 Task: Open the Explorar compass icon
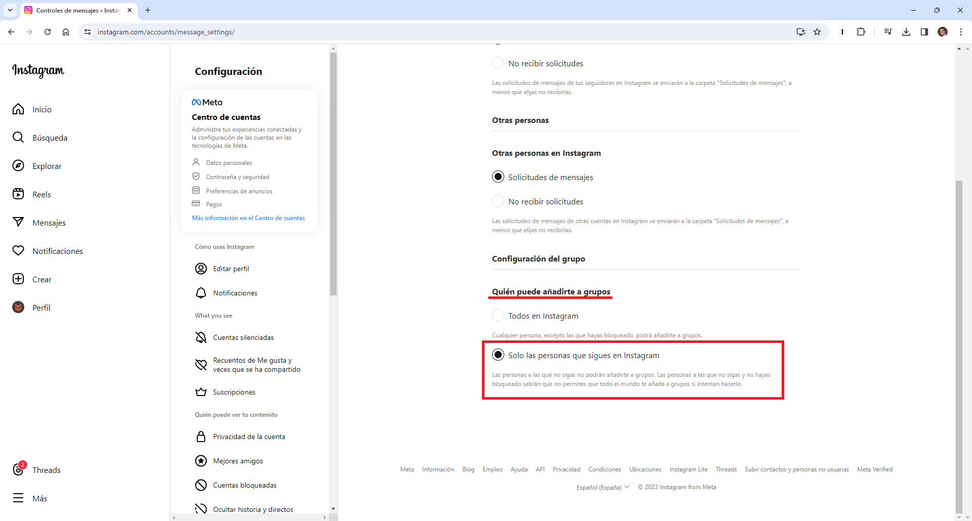[18, 166]
